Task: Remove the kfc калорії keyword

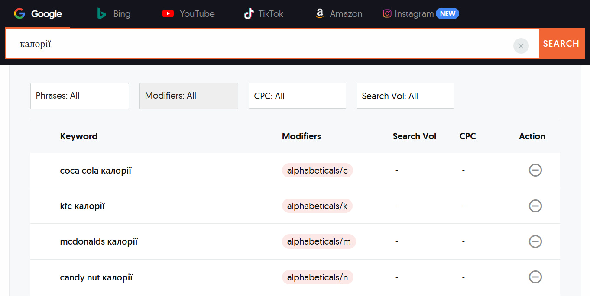Action: (x=535, y=206)
